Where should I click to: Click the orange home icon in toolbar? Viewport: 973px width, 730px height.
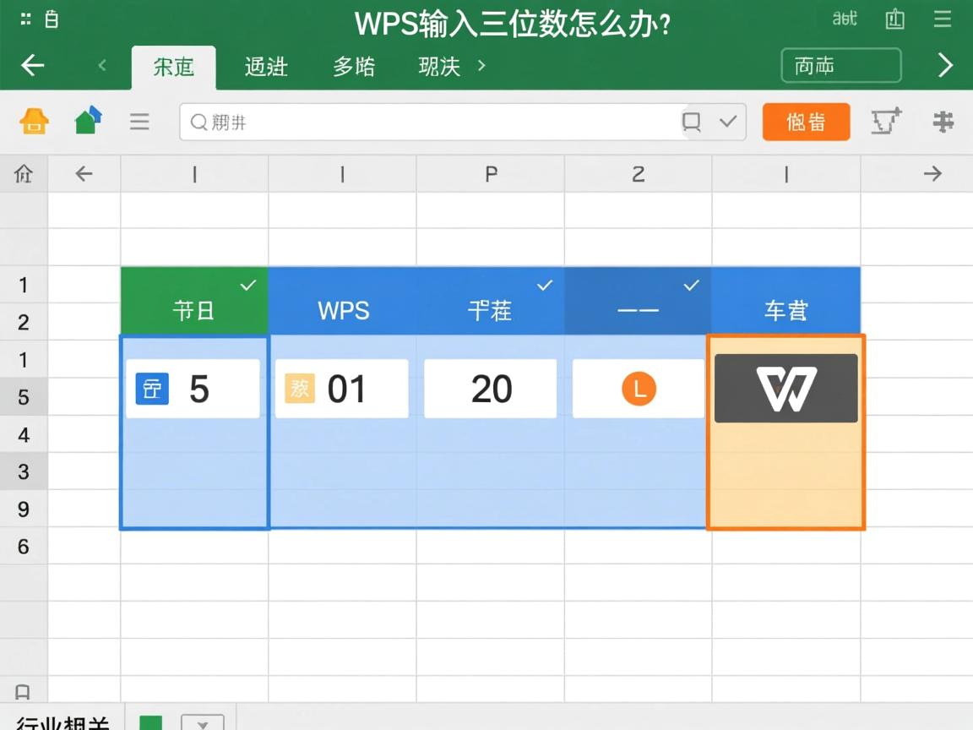click(34, 122)
